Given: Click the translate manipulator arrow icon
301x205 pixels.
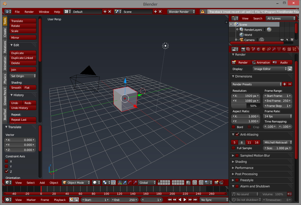Looking at the screenshot, I should [125, 182].
